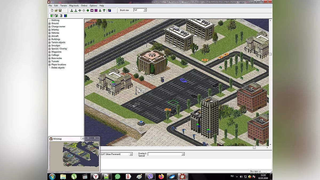This screenshot has height=180, width=320.
Task: Click the outlined white diamond toolbar icon
Action: [x=84, y=10]
